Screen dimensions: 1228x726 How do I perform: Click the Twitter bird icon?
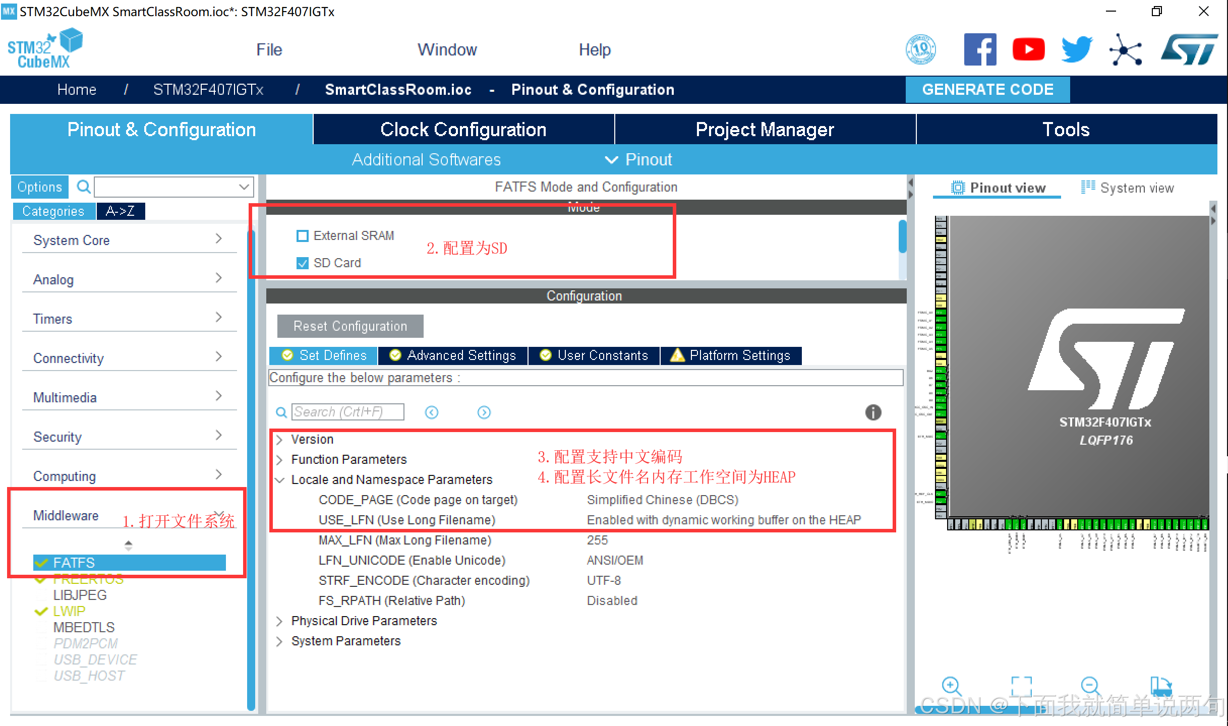[x=1077, y=49]
